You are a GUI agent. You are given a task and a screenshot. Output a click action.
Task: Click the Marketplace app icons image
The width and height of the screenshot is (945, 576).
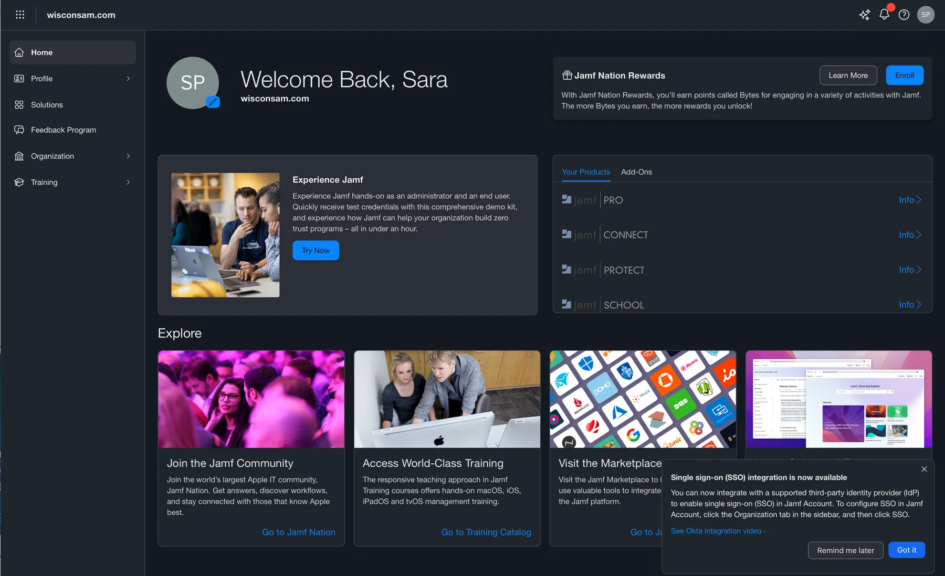643,399
